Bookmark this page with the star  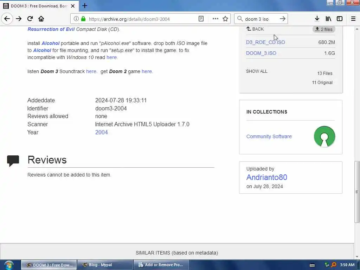point(225,19)
